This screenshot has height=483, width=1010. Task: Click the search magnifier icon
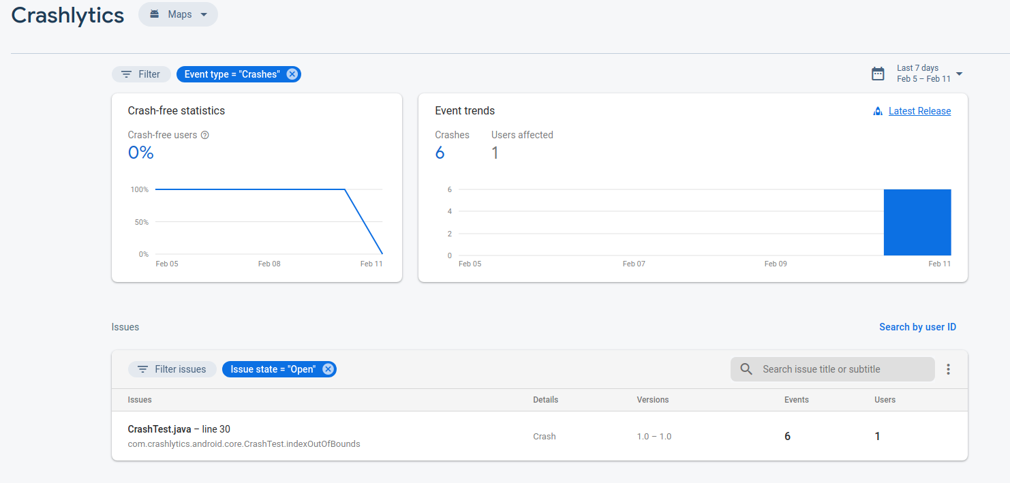[x=746, y=369]
